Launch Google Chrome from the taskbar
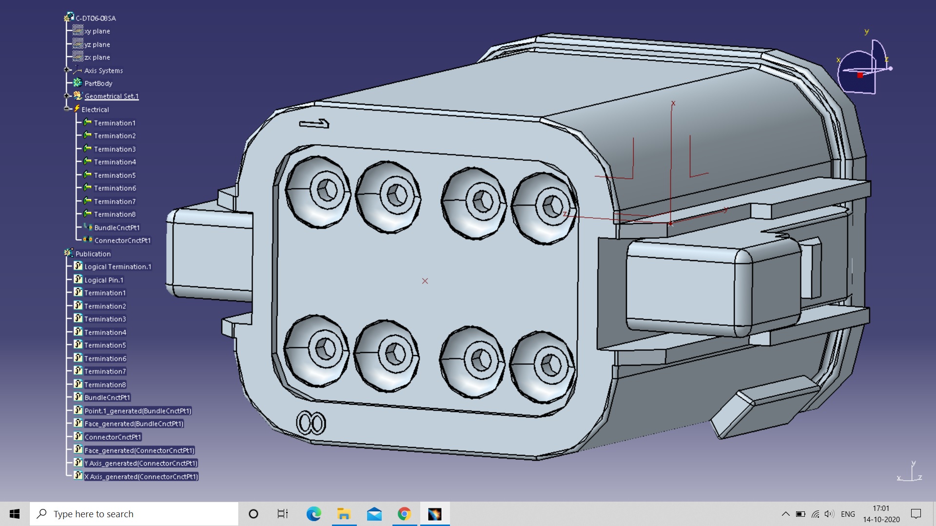 pos(404,513)
